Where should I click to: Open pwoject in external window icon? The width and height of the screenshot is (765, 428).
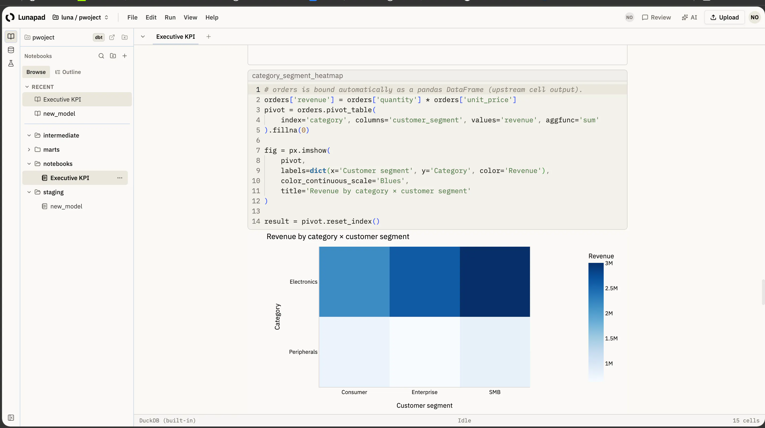(x=112, y=37)
